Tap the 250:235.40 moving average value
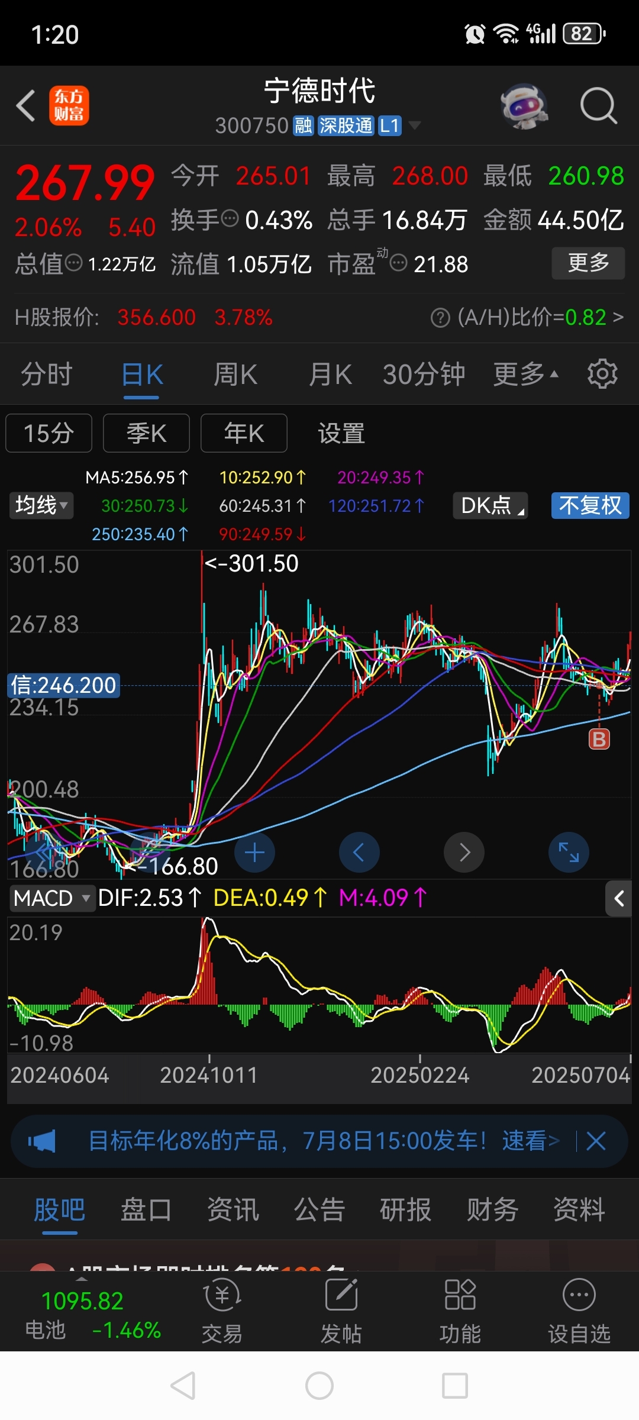Viewport: 639px width, 1420px height. [140, 534]
